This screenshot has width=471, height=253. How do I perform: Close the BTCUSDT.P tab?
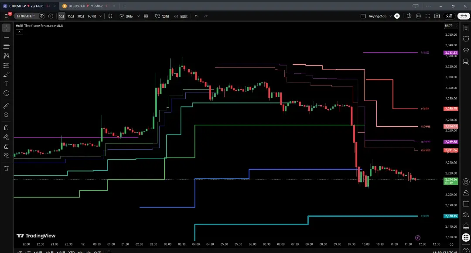click(114, 6)
